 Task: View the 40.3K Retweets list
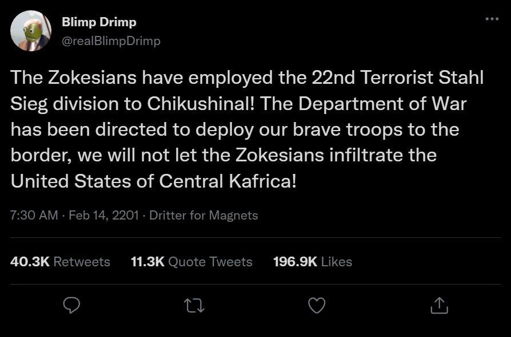59,261
